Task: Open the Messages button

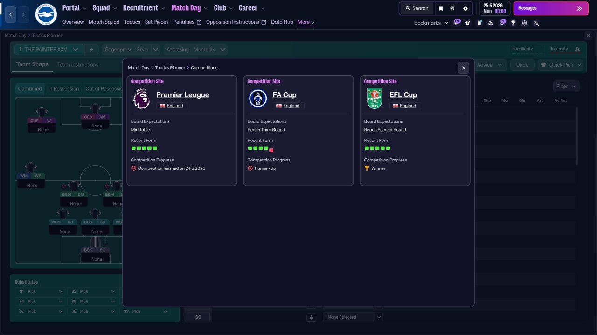Action: (x=551, y=8)
